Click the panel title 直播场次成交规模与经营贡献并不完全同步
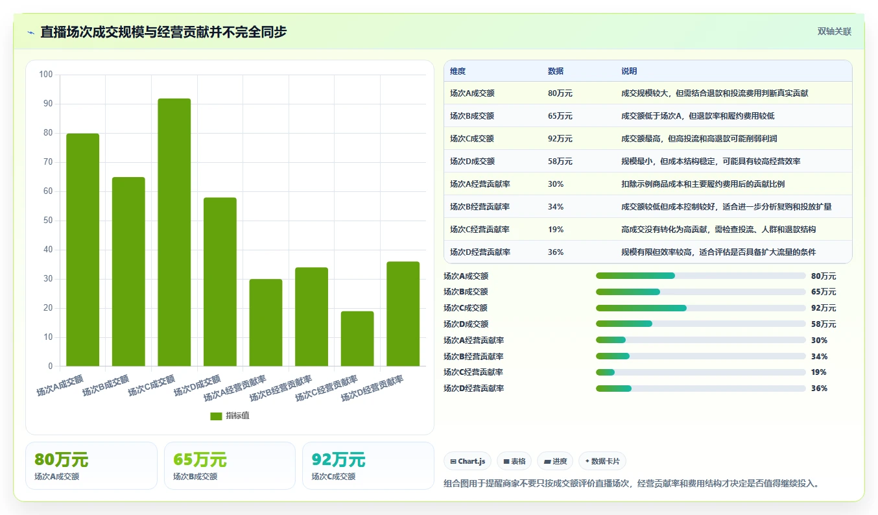Viewport: 878px width, 515px height. point(163,32)
